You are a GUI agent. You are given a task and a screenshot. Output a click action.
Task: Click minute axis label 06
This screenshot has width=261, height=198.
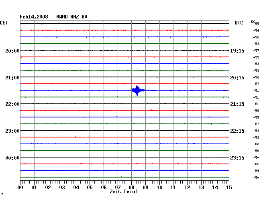click(104, 187)
